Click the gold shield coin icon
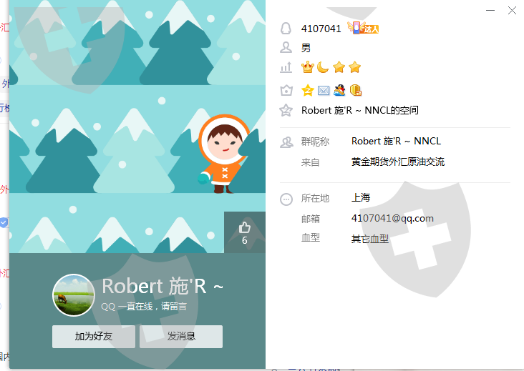 [356, 90]
